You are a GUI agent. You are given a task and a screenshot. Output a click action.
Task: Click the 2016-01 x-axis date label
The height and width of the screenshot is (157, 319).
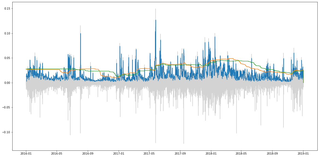point(26,154)
